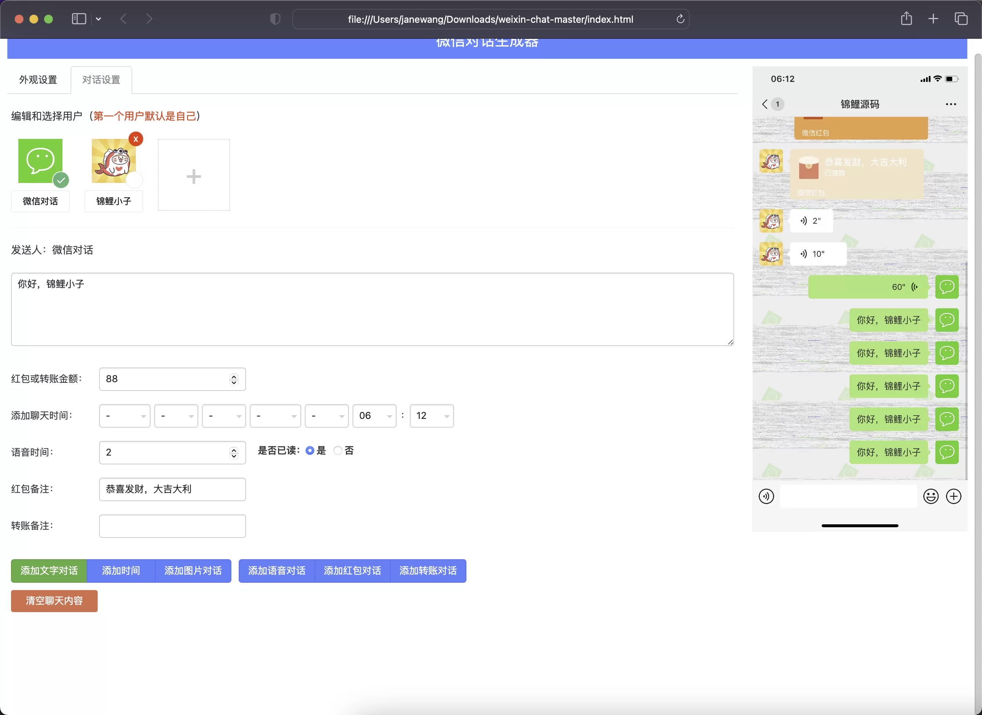Toggle the Safari sidebar icon
The height and width of the screenshot is (715, 982).
[79, 19]
